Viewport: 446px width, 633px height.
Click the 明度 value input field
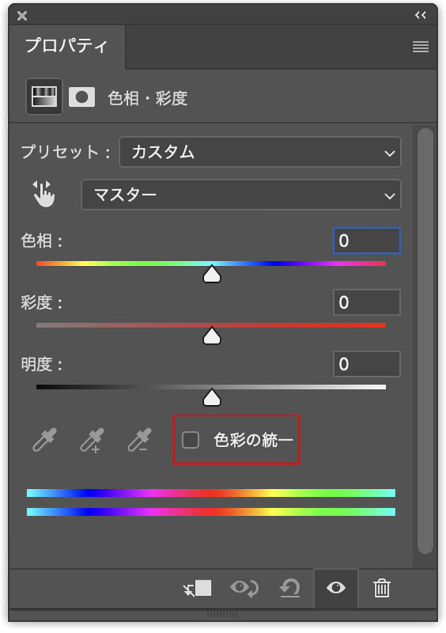[x=366, y=364]
